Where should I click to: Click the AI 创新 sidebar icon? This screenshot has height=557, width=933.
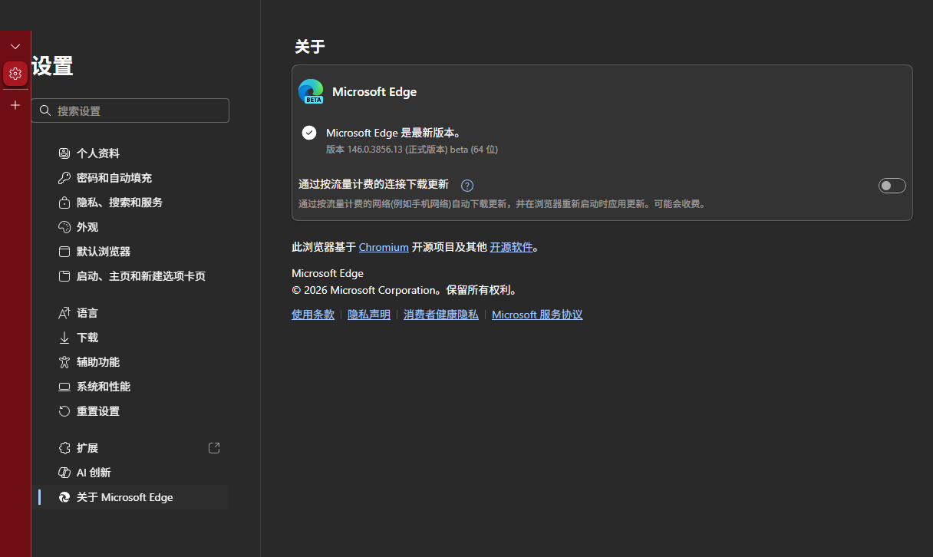coord(64,472)
